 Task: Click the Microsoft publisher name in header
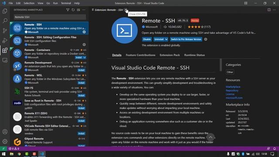[x=151, y=27]
